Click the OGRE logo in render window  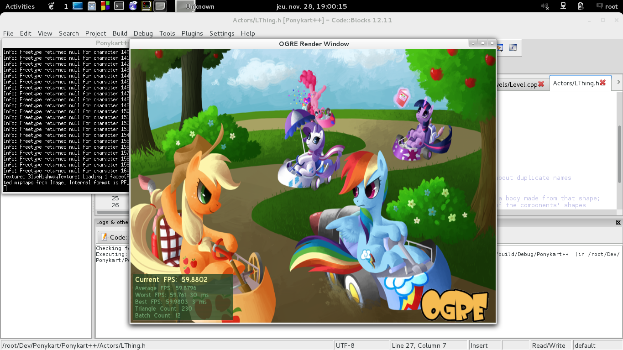tap(454, 305)
